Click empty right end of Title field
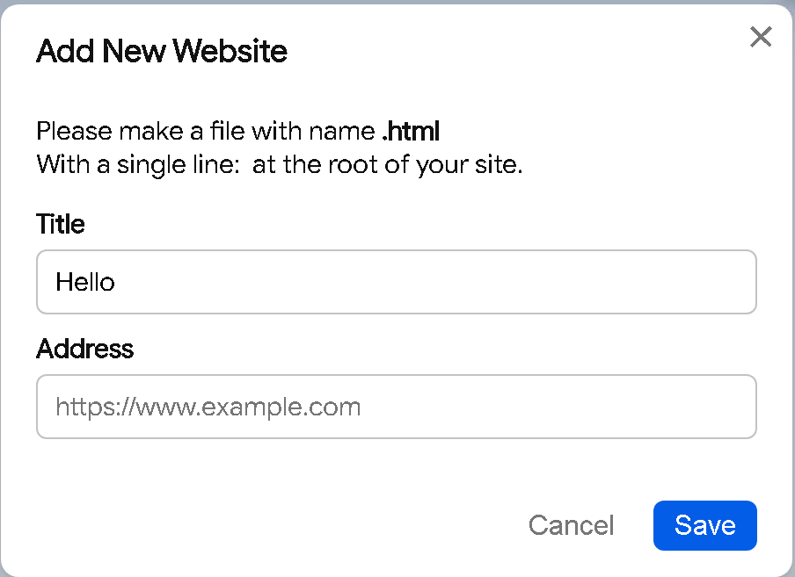Viewport: 795px width, 577px height. pyautogui.click(x=686, y=282)
